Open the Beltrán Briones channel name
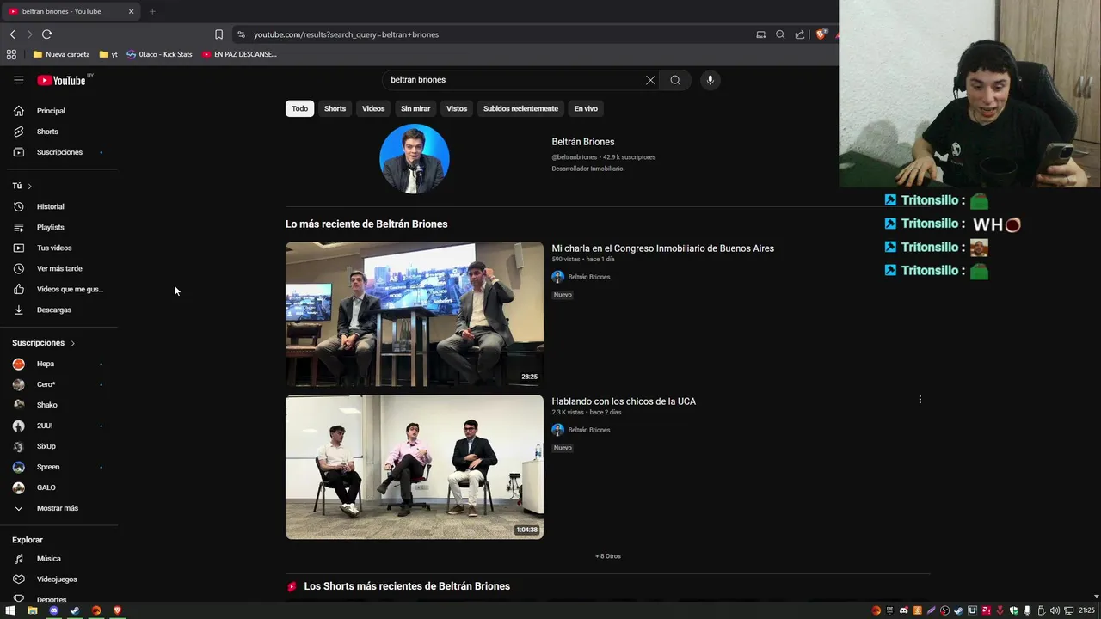Viewport: 1101px width, 619px height. (x=583, y=142)
